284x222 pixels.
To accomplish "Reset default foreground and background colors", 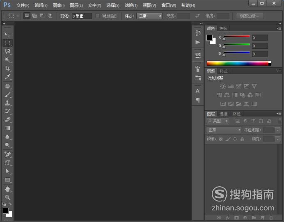I will click(4, 204).
